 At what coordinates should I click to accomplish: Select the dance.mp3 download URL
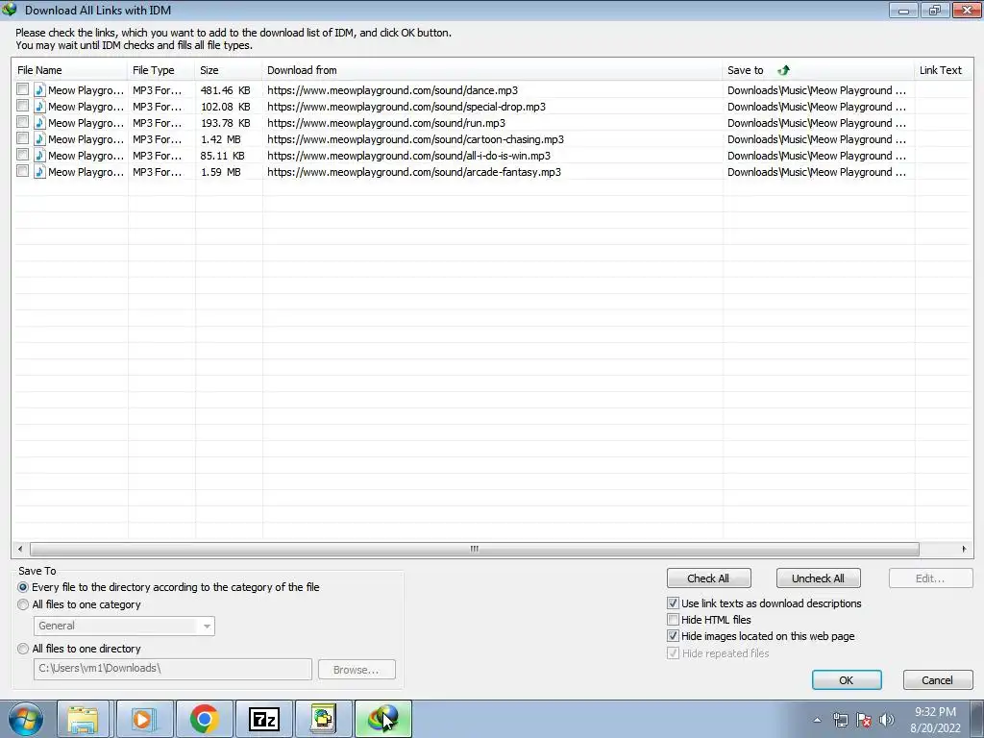click(392, 90)
